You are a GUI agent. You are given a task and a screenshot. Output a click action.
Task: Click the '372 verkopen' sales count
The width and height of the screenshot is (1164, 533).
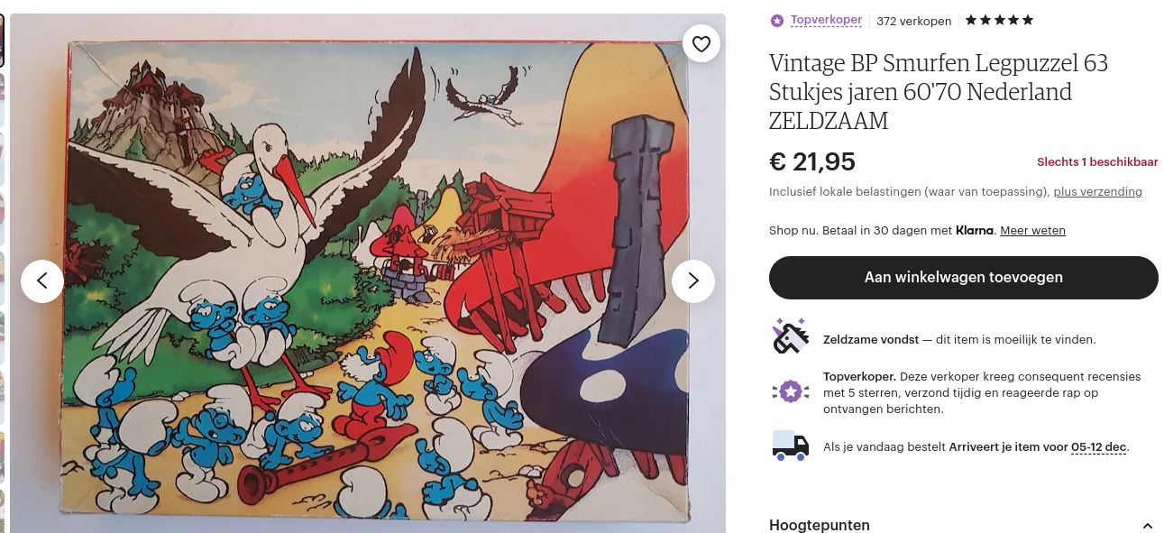[913, 21]
